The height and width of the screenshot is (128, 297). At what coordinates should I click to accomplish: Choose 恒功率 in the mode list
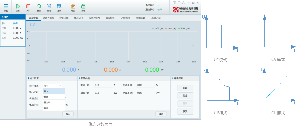click(54, 102)
